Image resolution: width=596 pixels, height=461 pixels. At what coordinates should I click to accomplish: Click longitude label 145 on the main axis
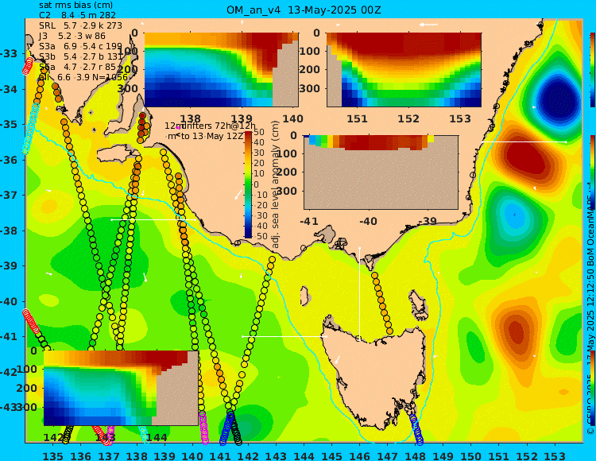[x=331, y=455]
